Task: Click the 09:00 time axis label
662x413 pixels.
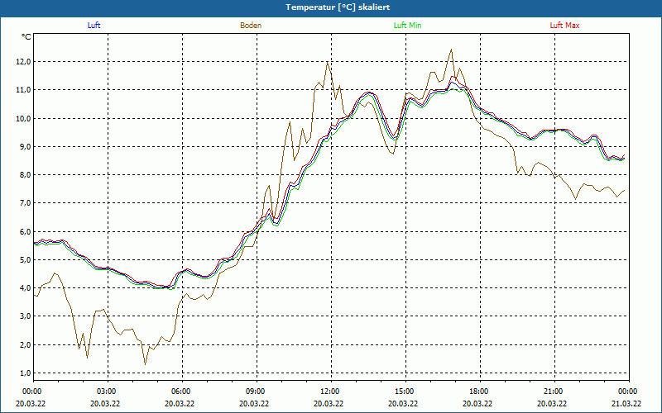Action: 257,392
